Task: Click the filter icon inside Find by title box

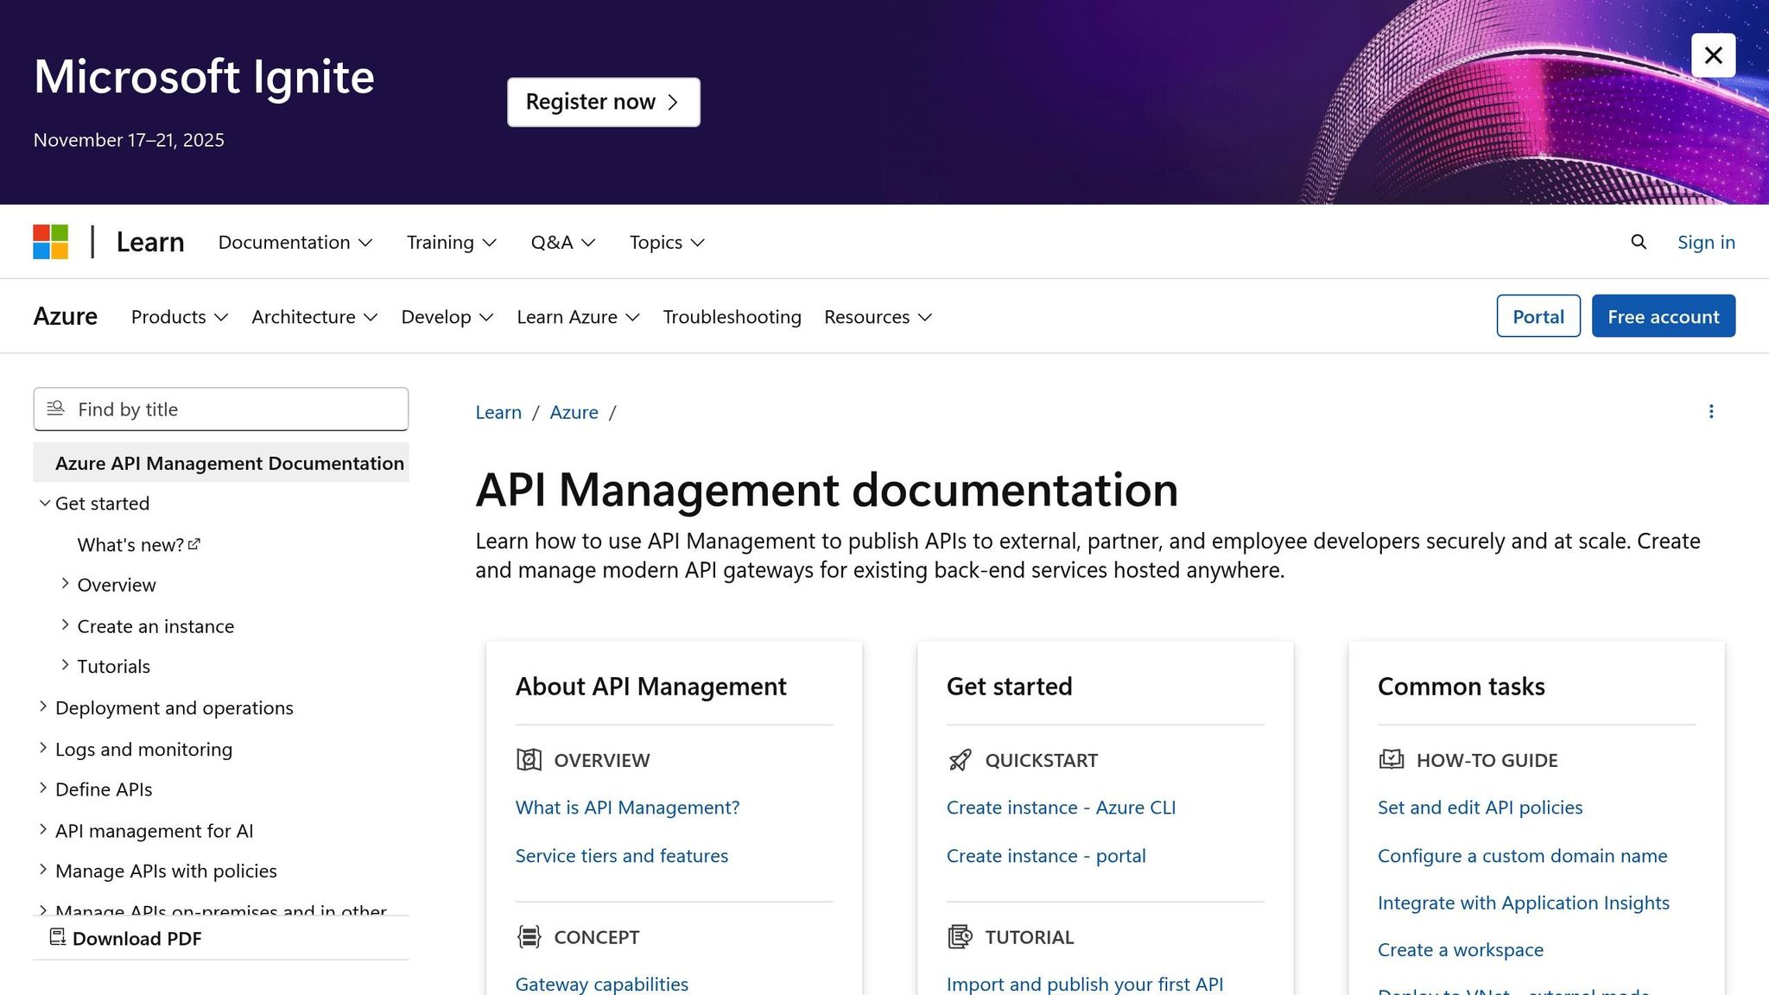Action: (x=56, y=408)
